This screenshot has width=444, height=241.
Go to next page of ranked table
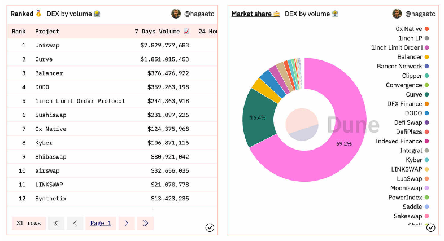(127, 223)
